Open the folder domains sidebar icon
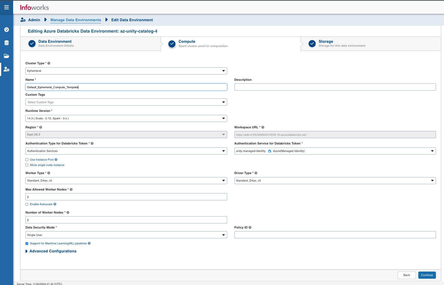This screenshot has height=285, width=444. 7,56
